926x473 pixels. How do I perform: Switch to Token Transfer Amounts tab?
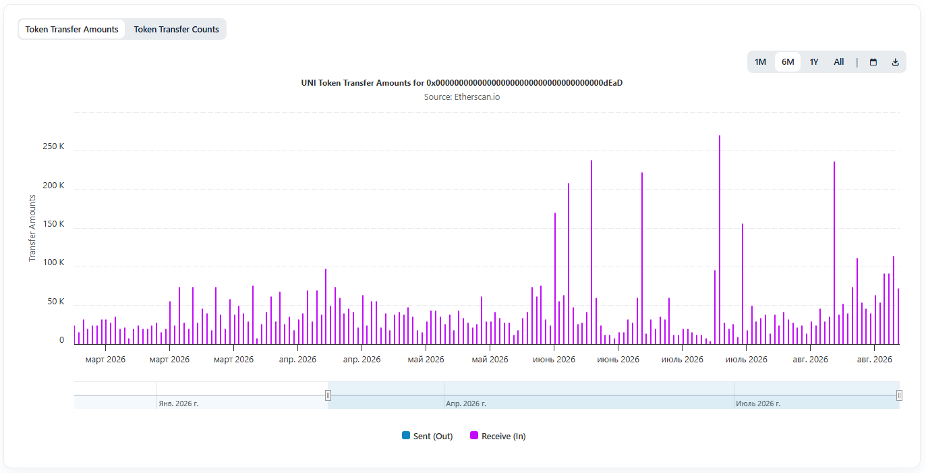(x=72, y=29)
